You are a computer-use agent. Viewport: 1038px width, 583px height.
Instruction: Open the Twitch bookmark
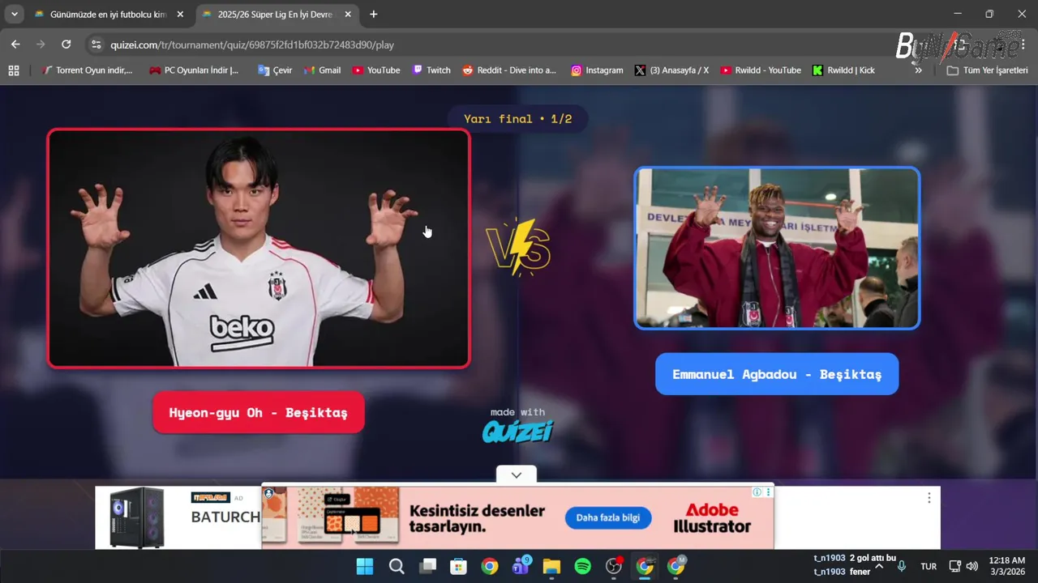[431, 70]
